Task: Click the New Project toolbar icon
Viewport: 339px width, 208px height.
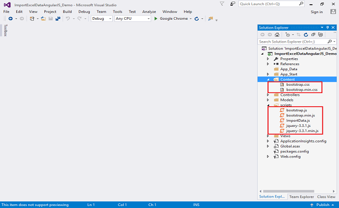Action: tap(32, 19)
